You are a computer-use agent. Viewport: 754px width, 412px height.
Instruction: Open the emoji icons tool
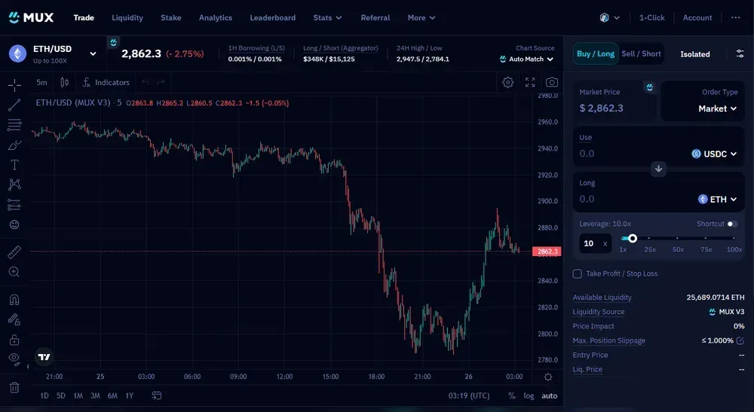[14, 224]
